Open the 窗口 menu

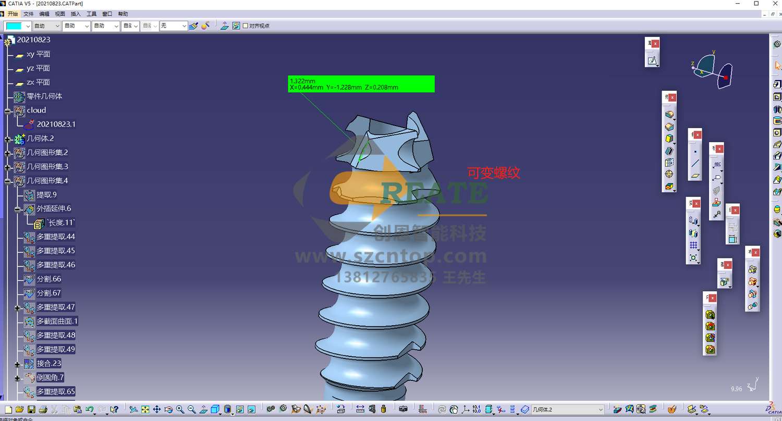107,14
